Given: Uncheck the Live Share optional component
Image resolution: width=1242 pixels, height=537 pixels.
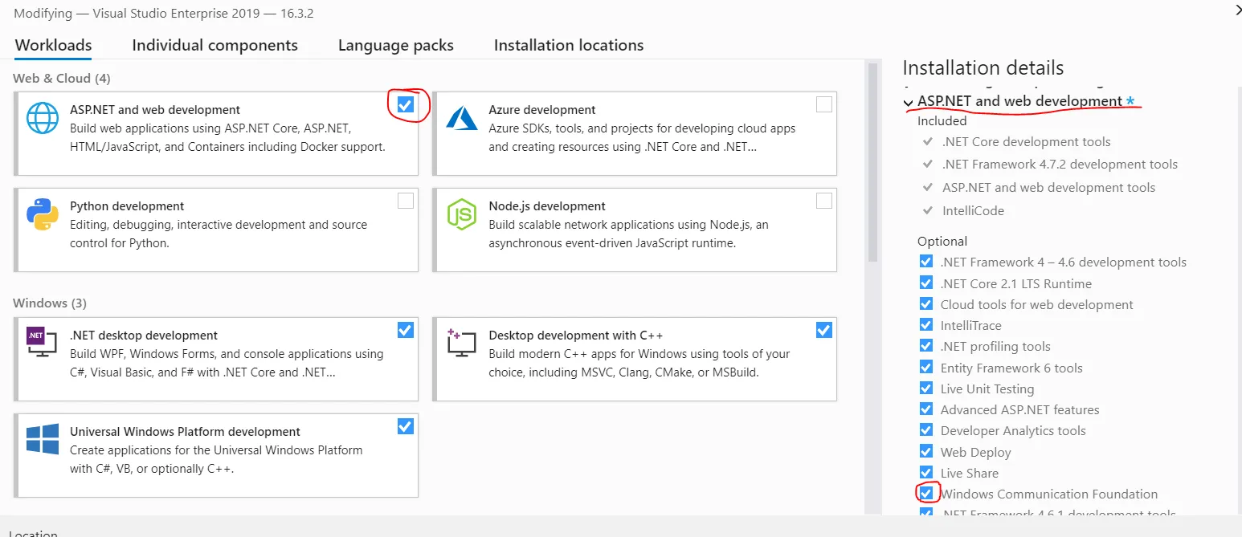Looking at the screenshot, I should coord(926,472).
